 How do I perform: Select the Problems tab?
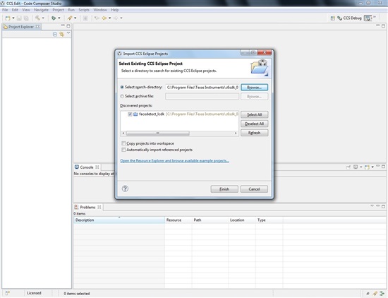(88, 208)
